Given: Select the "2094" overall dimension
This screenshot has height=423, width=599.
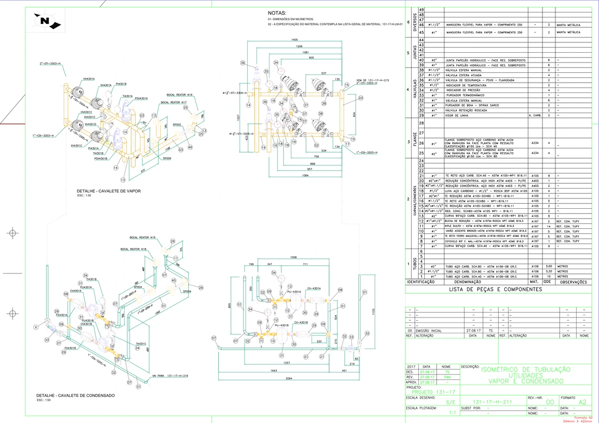Looking at the screenshot, I should (289, 378).
